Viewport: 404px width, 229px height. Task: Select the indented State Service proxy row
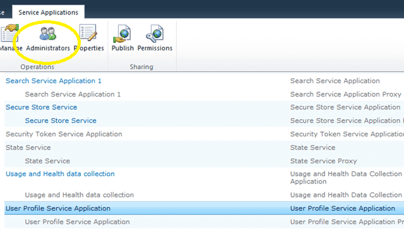point(204,161)
